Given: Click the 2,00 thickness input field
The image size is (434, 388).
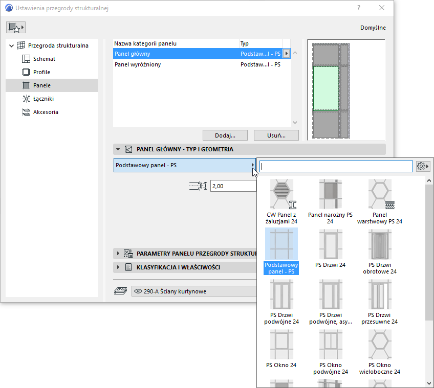Looking at the screenshot, I should [233, 186].
